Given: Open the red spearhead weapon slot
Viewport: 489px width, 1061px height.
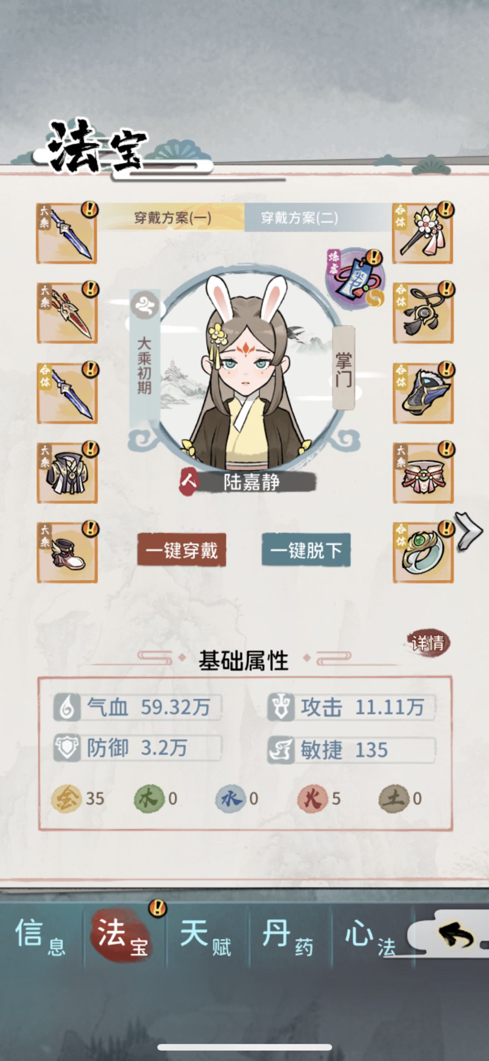Looking at the screenshot, I should click(67, 313).
